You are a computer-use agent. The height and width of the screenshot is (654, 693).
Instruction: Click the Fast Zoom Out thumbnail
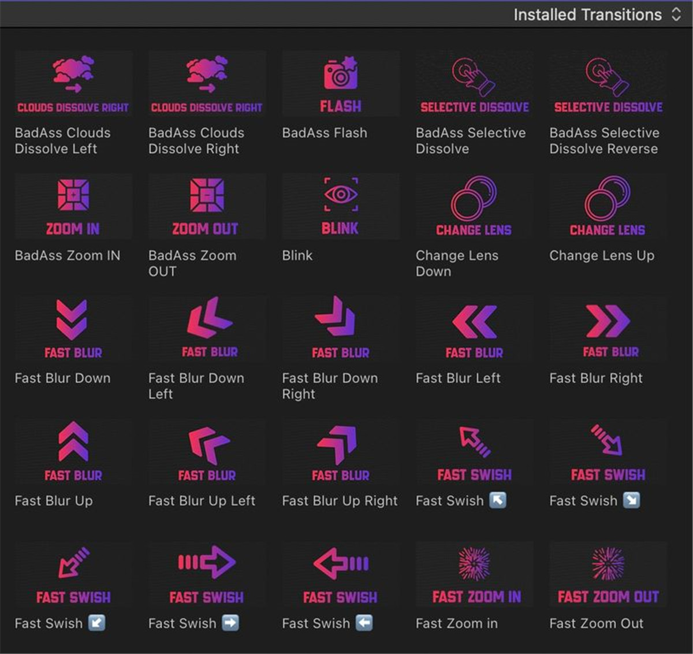coord(608,574)
